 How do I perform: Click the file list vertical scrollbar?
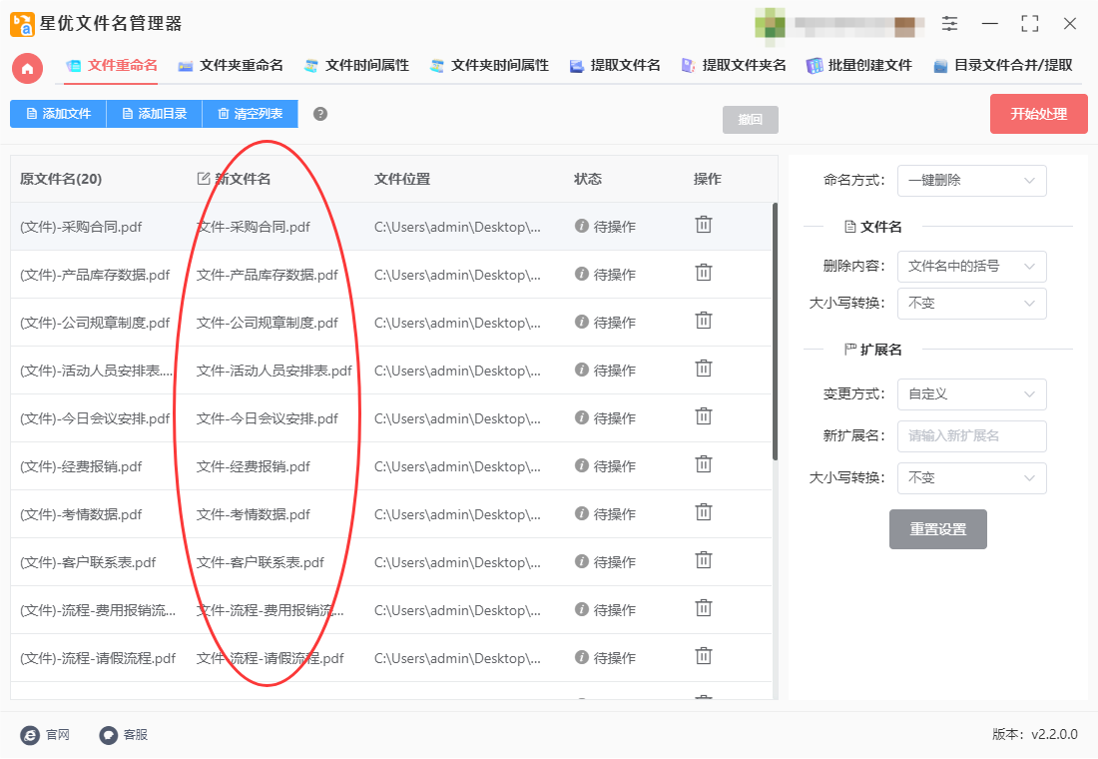point(775,332)
